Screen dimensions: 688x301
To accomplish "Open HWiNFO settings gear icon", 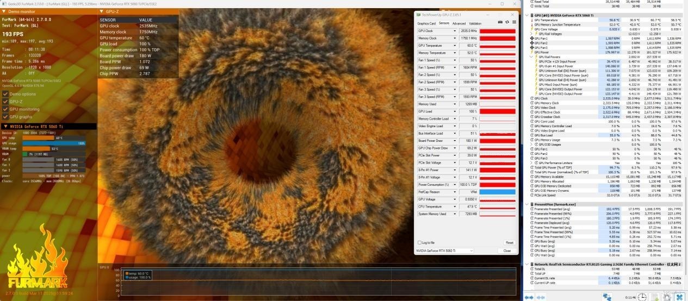I will [x=666, y=298].
